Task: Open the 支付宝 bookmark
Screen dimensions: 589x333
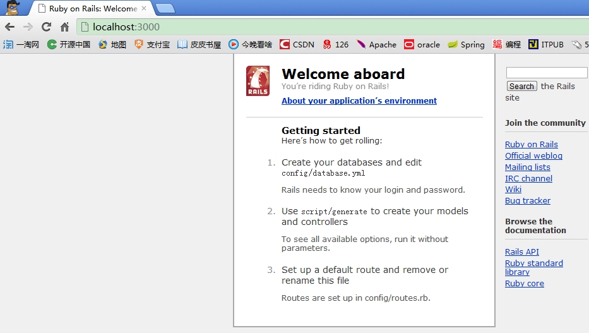Action: (x=152, y=45)
